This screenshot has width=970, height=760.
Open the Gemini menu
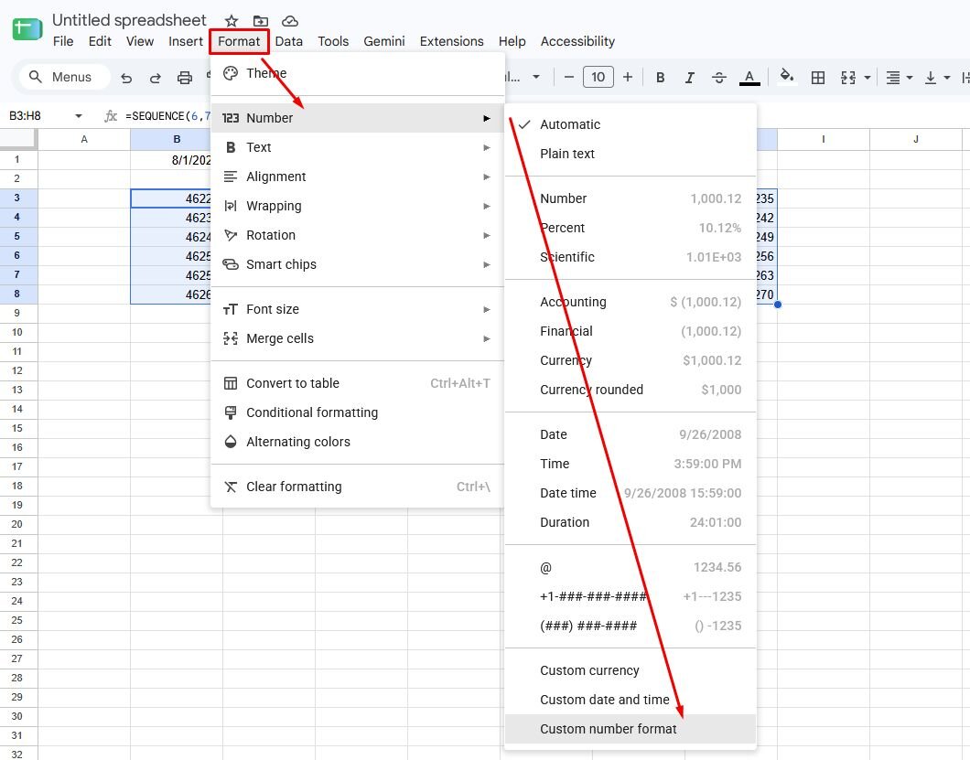tap(384, 41)
